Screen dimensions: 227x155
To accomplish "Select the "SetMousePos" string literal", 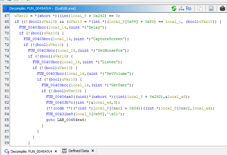I will pos(112,50).
